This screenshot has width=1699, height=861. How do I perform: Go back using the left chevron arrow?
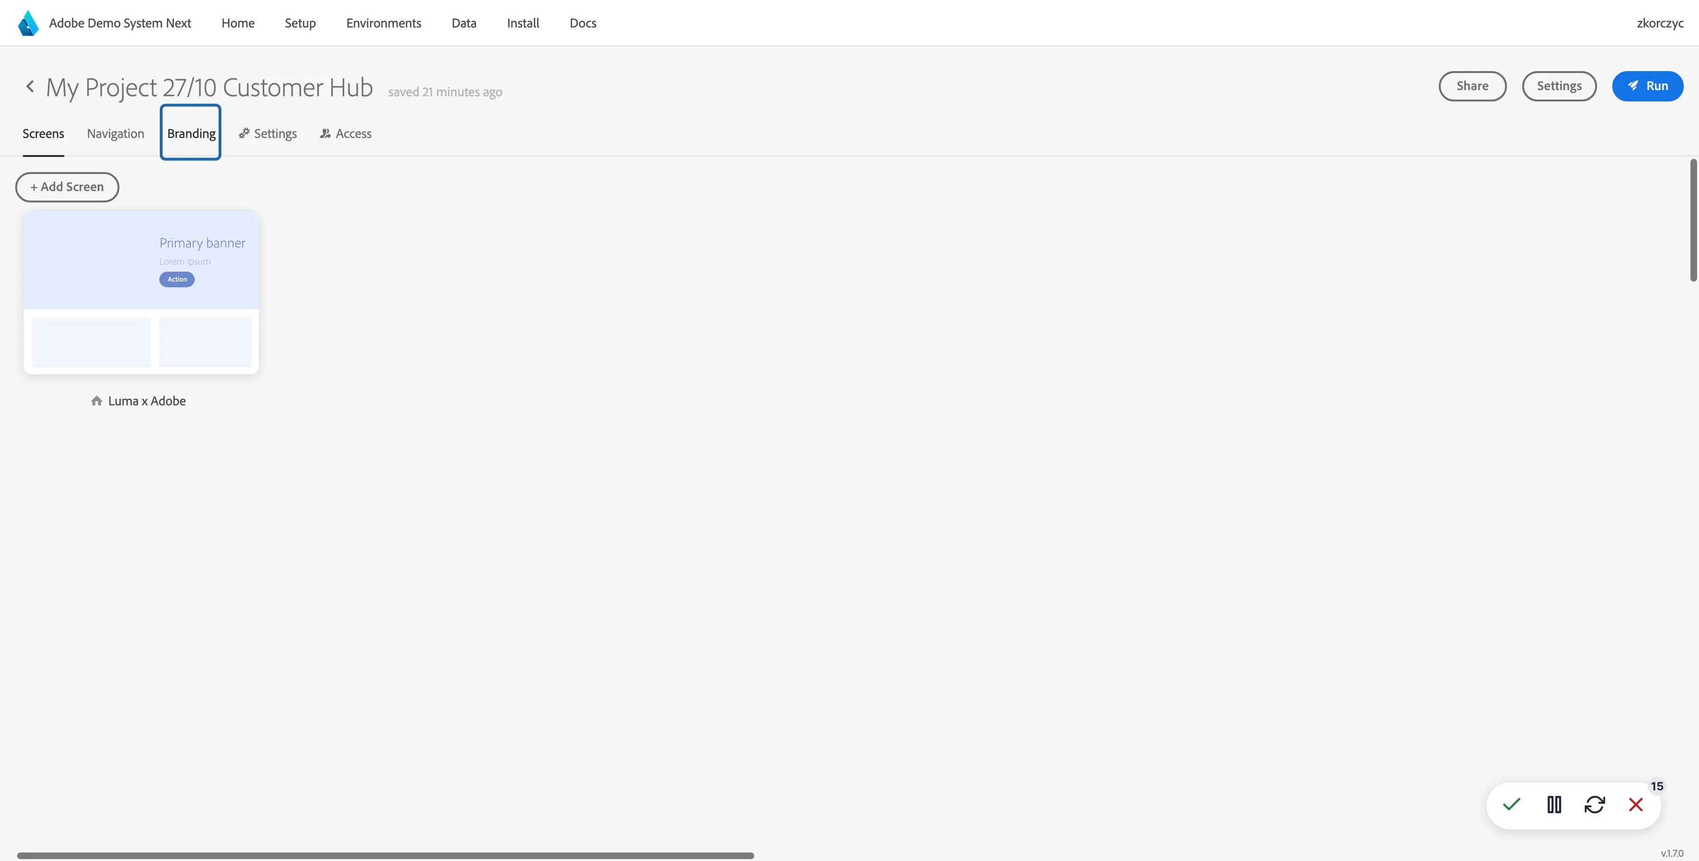tap(30, 86)
